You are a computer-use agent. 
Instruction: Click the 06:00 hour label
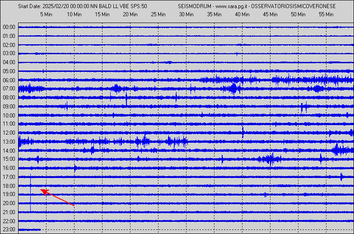9,80
